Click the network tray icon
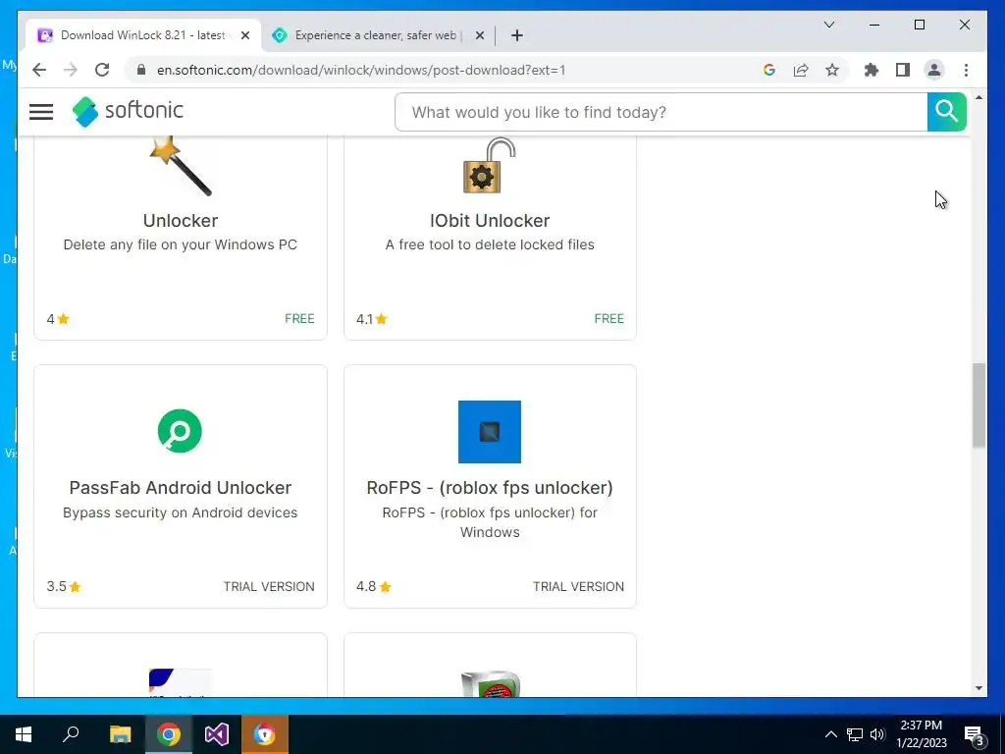This screenshot has height=754, width=1005. coord(855,734)
